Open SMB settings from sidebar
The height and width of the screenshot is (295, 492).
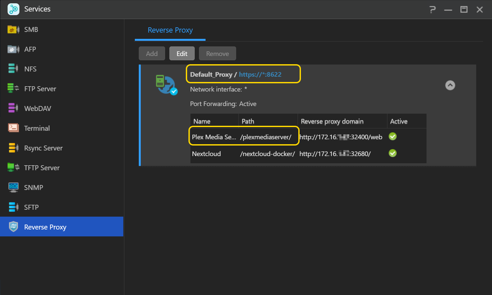pos(62,30)
